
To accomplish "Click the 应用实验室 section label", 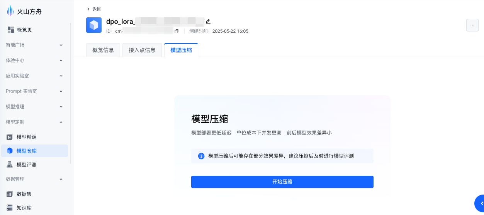I will click(x=17, y=76).
